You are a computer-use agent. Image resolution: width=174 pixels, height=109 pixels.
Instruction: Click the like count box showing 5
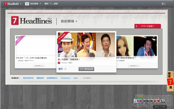(x=65, y=69)
